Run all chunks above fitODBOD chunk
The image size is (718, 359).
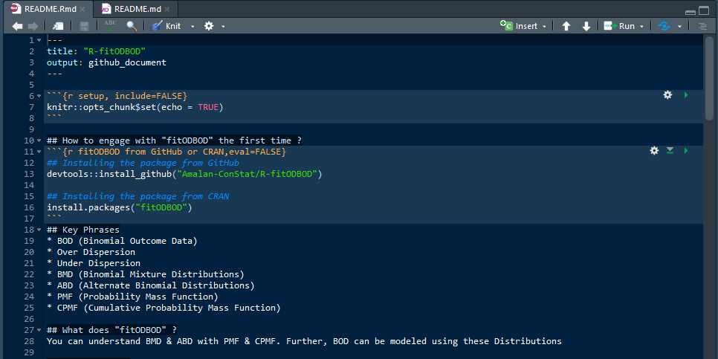coord(670,151)
